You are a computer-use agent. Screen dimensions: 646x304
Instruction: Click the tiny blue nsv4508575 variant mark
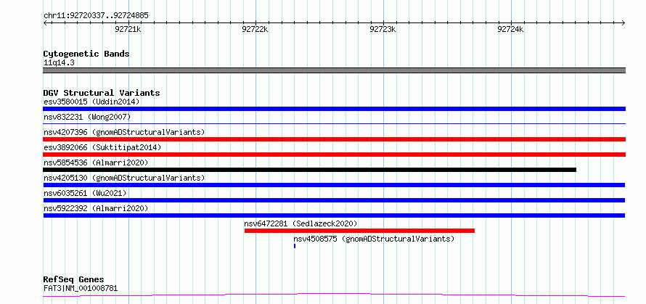(295, 246)
